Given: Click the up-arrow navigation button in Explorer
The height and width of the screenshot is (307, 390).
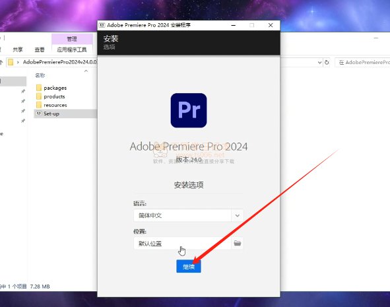Looking at the screenshot, I should coord(1,62).
